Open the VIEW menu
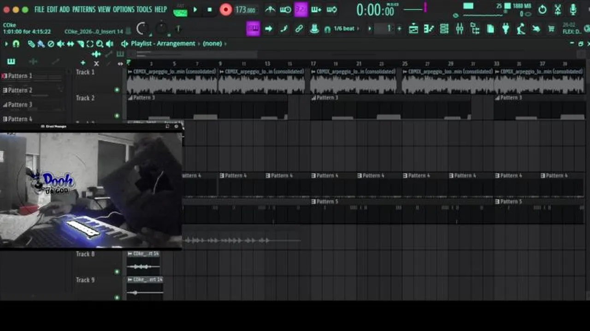Image resolution: width=590 pixels, height=331 pixels. 104,9
